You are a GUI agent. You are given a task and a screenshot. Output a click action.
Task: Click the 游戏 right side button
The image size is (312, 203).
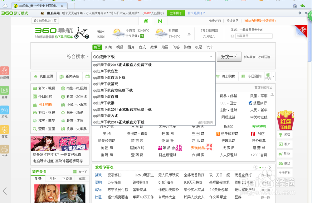(285, 163)
